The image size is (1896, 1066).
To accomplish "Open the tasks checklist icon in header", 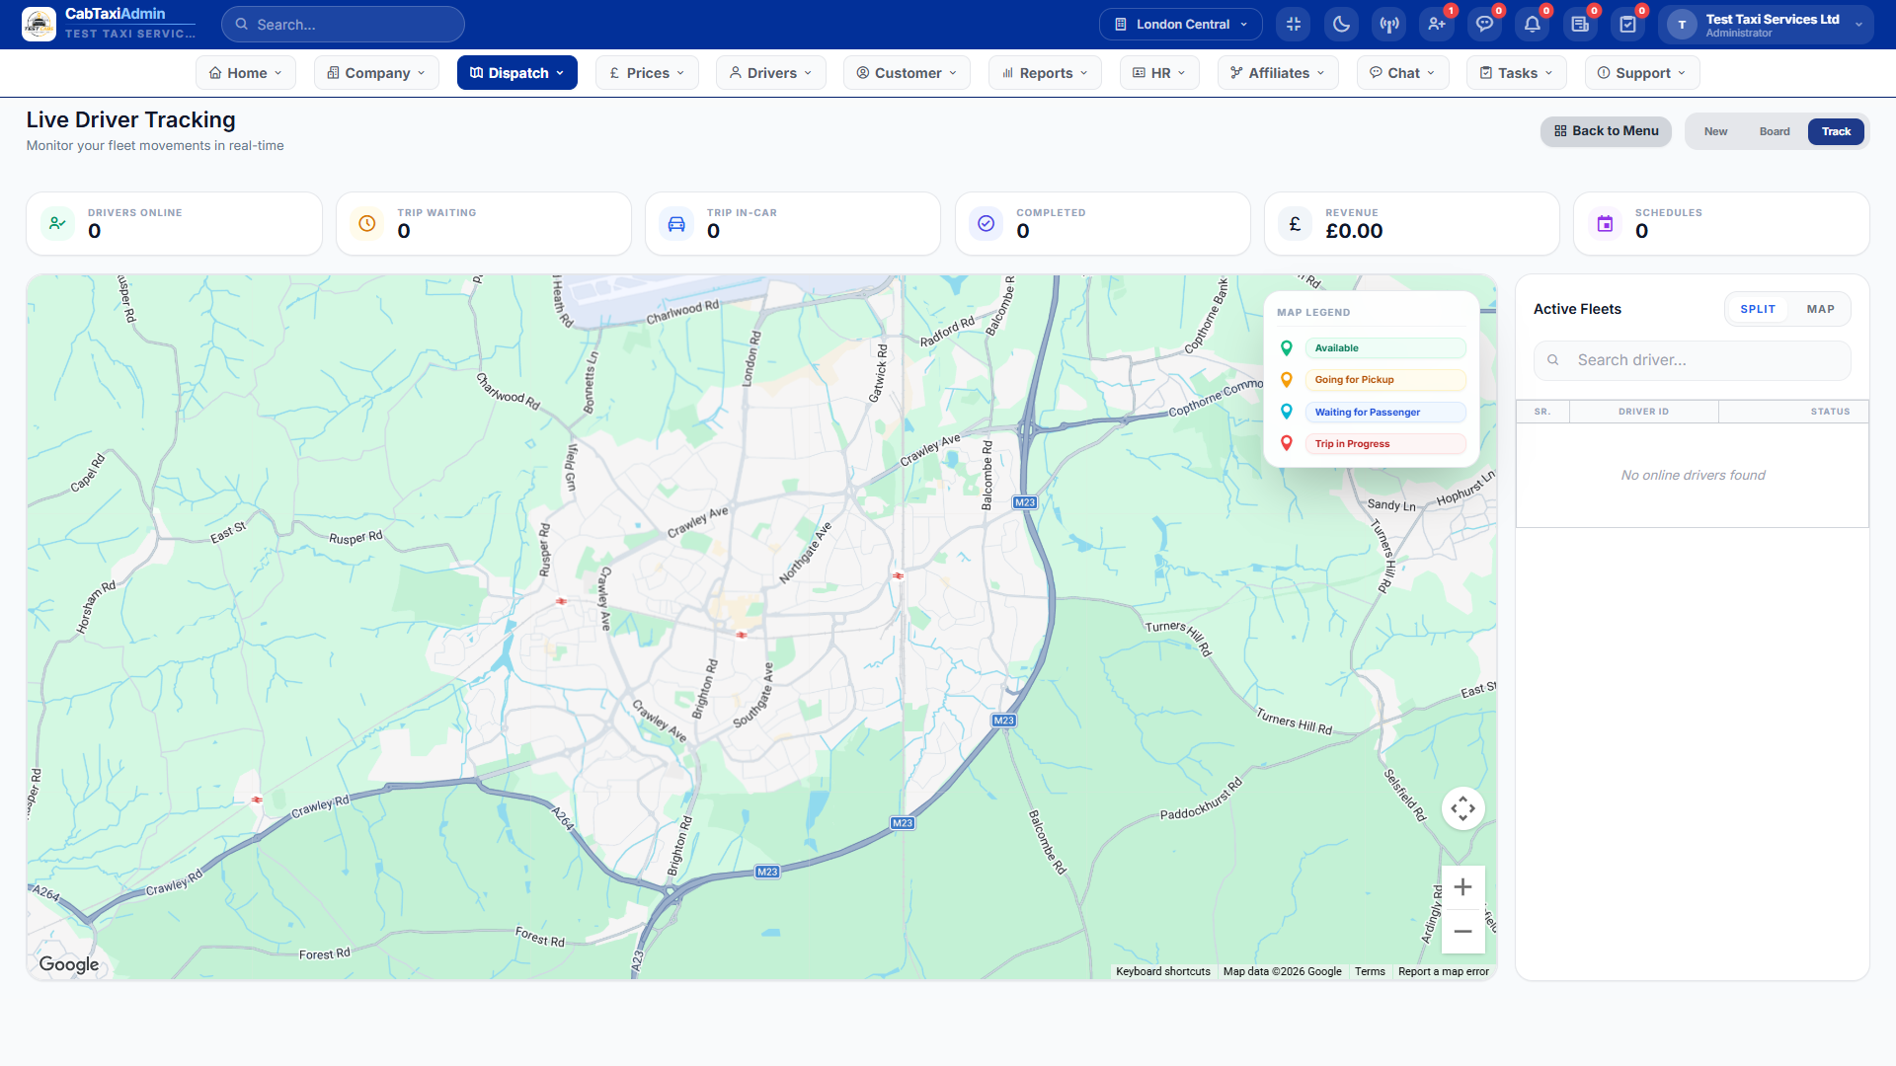I will (x=1628, y=24).
